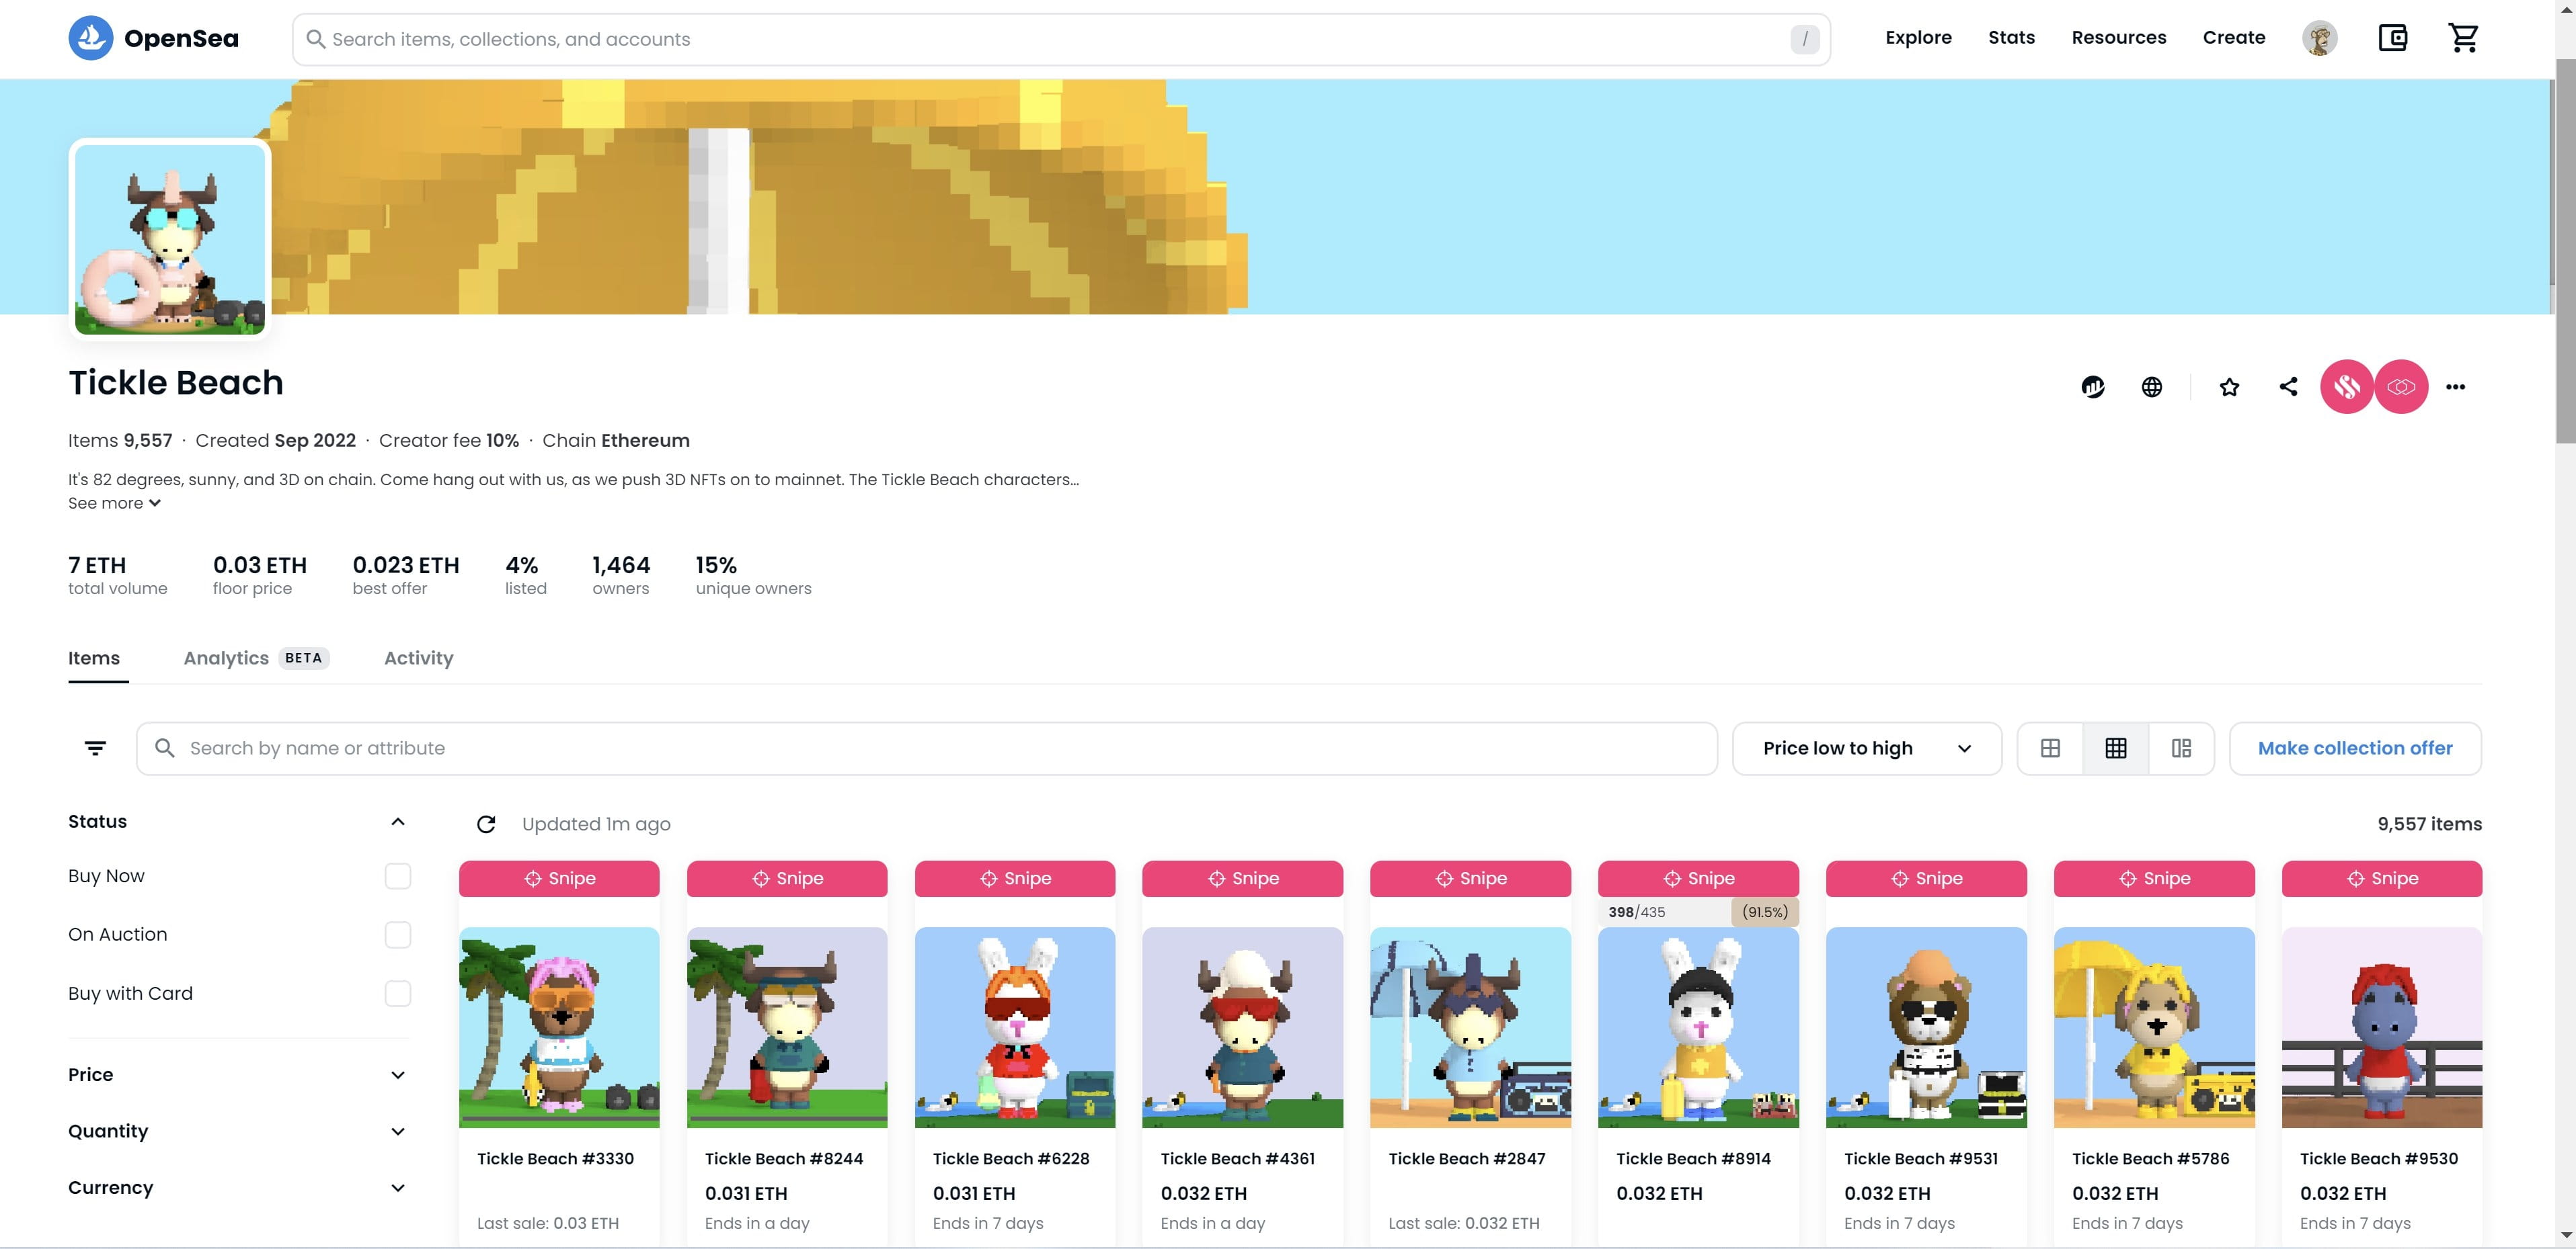Open the three-dot more options menu
2576x1249 pixels.
coord(2455,387)
